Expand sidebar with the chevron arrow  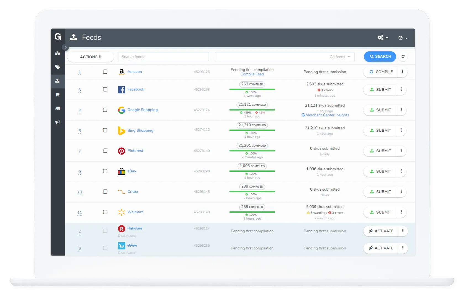[x=65, y=47]
